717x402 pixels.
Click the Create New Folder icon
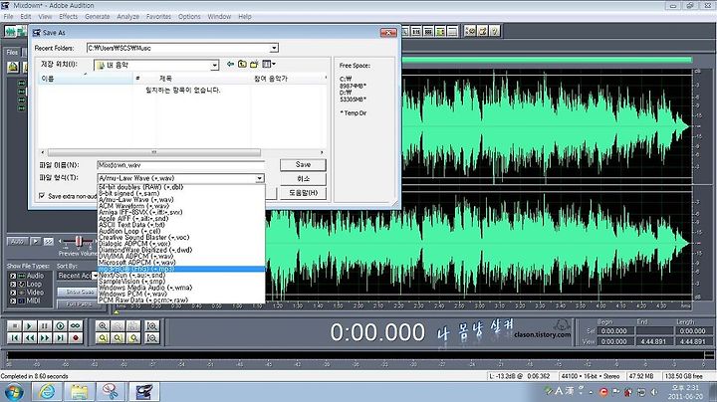(254, 64)
